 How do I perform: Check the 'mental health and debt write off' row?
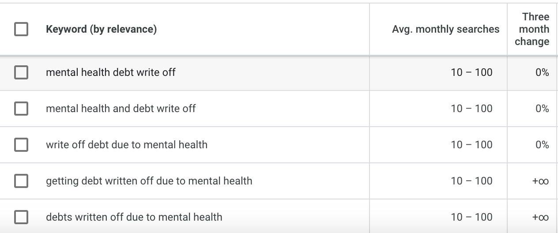pyautogui.click(x=21, y=109)
